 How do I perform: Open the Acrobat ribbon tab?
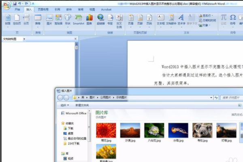tap(106, 9)
